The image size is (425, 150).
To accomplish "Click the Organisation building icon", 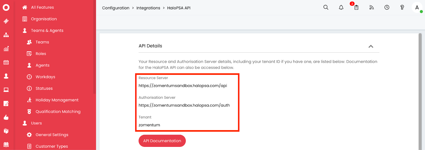I will click(25, 19).
